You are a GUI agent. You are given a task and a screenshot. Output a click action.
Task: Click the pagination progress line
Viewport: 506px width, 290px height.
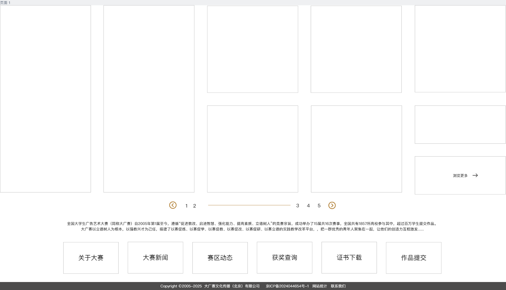click(249, 205)
